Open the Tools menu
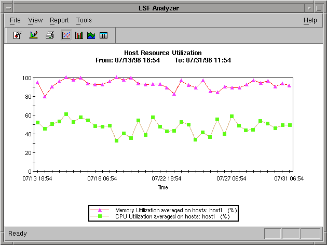This screenshot has height=245, width=327. tap(84, 20)
